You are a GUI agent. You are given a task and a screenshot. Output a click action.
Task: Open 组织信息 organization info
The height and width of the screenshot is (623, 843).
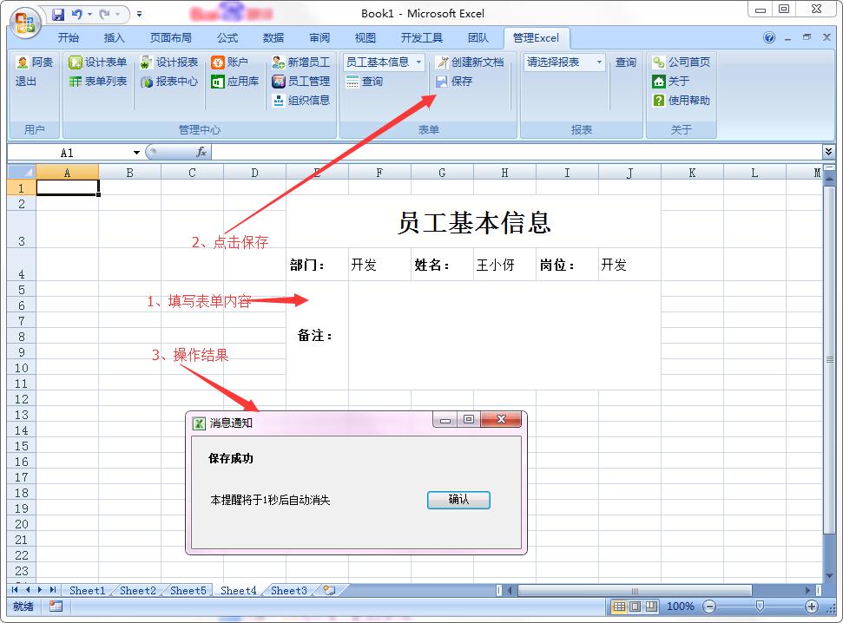[300, 100]
